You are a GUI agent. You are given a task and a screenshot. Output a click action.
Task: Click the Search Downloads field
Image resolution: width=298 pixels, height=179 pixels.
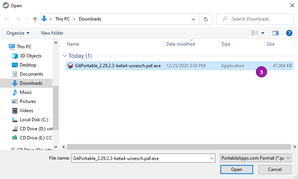tap(255, 19)
